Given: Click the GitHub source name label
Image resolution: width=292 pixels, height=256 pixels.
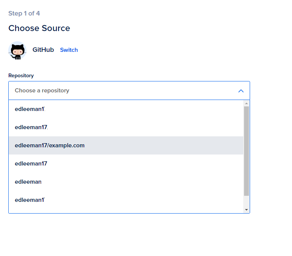Looking at the screenshot, I should pyautogui.click(x=43, y=50).
